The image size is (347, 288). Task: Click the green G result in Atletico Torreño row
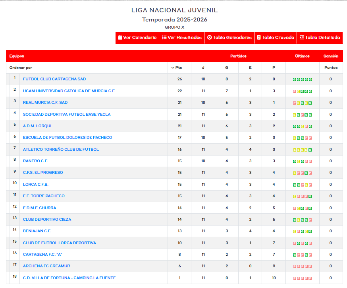point(310,150)
